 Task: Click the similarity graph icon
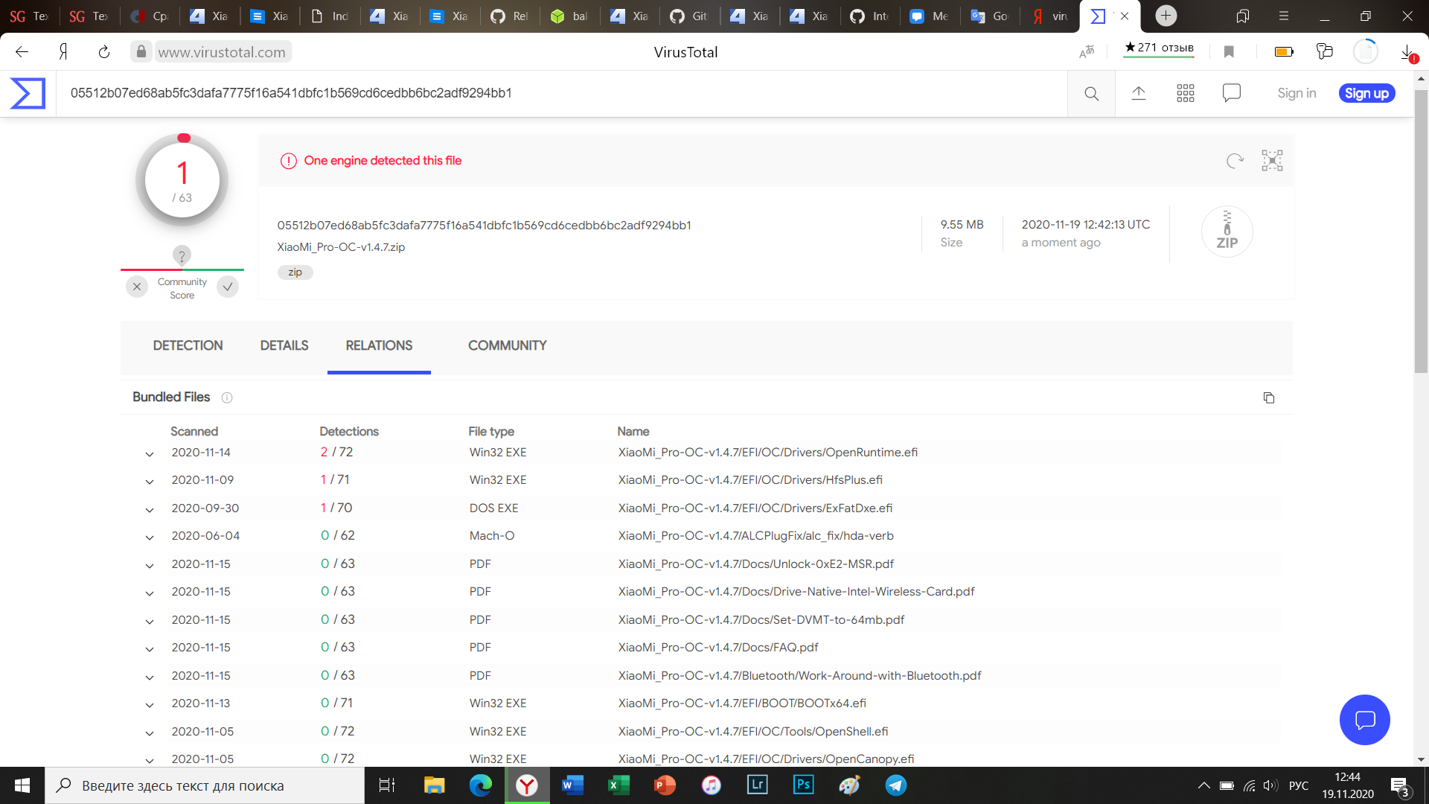point(1272,161)
